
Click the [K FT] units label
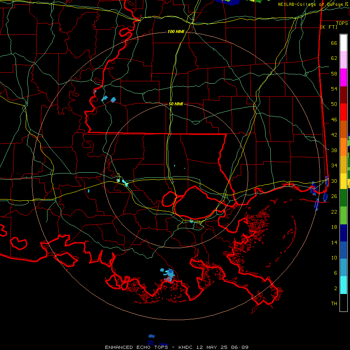pos(329,27)
